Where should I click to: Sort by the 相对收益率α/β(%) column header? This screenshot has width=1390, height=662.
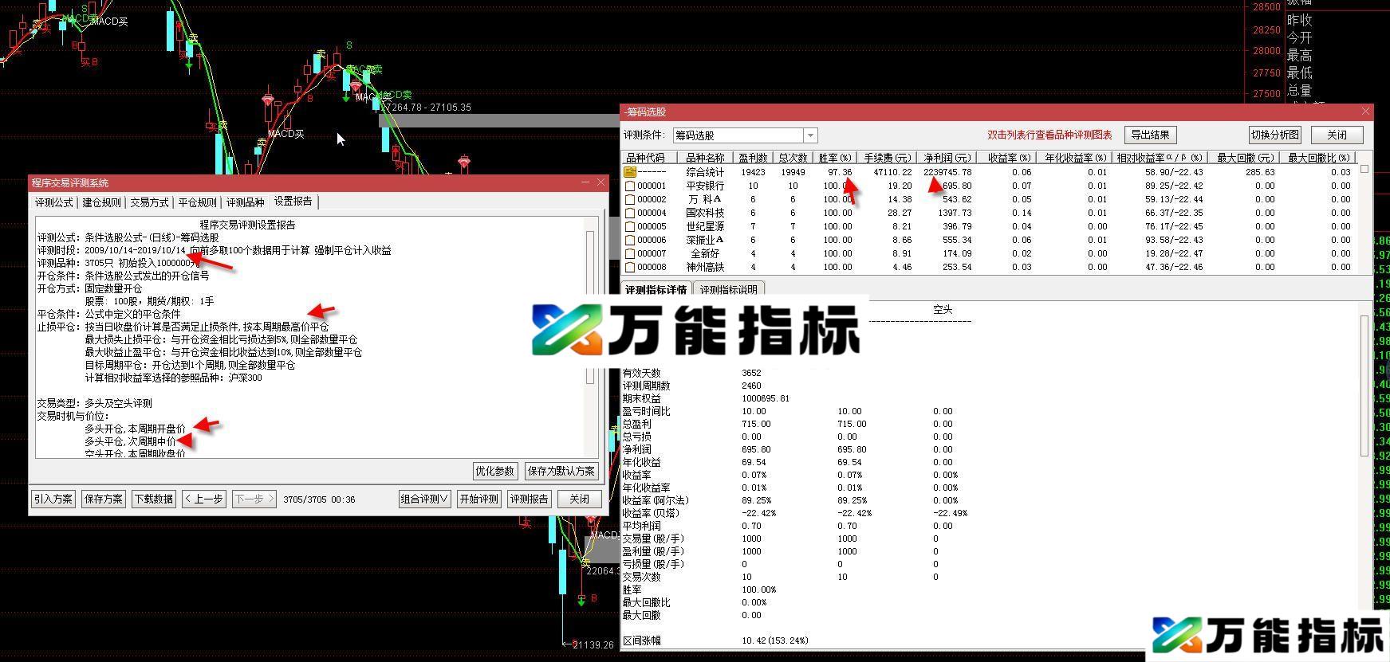[1160, 158]
